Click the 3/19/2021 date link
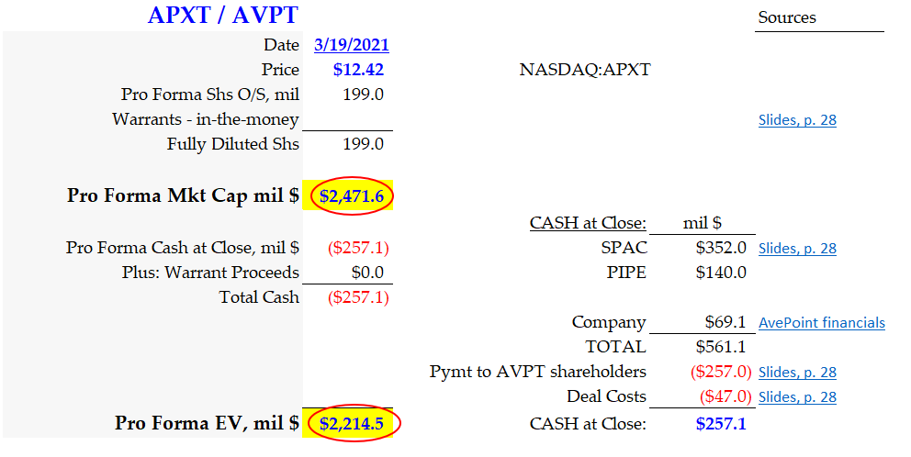911x457 pixels. point(351,44)
